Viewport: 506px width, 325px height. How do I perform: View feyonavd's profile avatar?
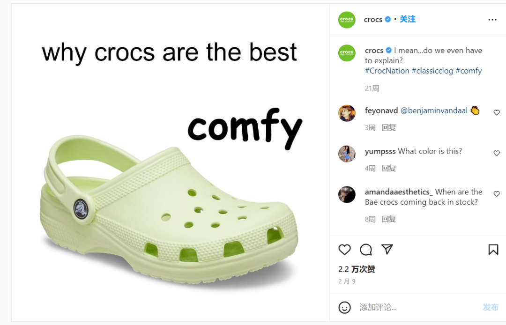pyautogui.click(x=347, y=113)
